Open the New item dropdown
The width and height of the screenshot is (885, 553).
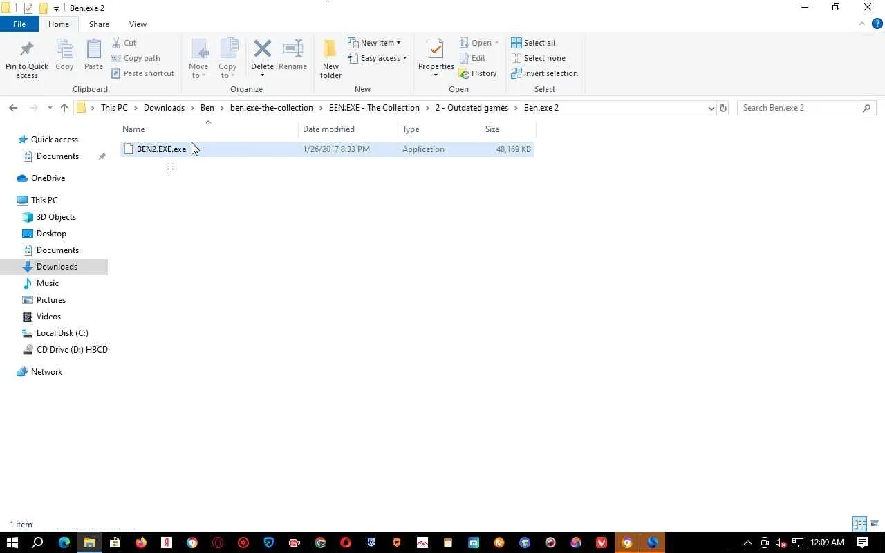click(x=374, y=43)
